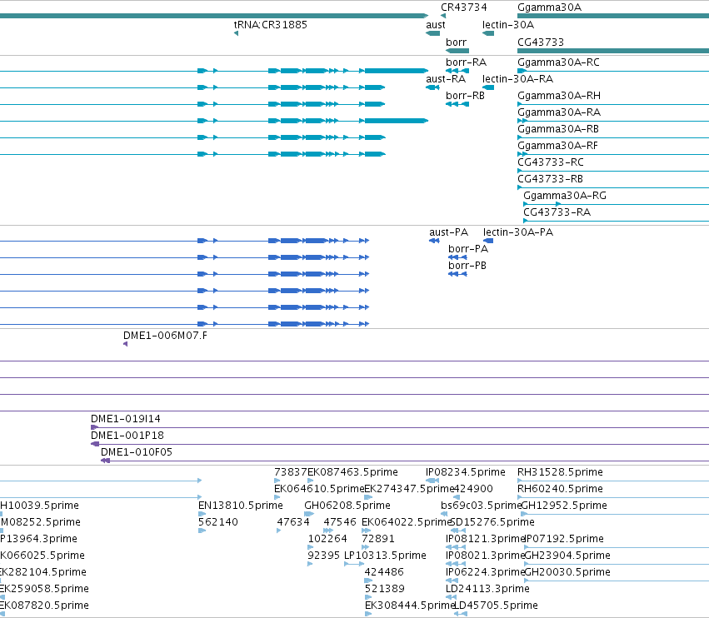Viewport: 709px width, 618px height.
Task: Select the CG43733-RC transcript label
Action: coord(551,162)
